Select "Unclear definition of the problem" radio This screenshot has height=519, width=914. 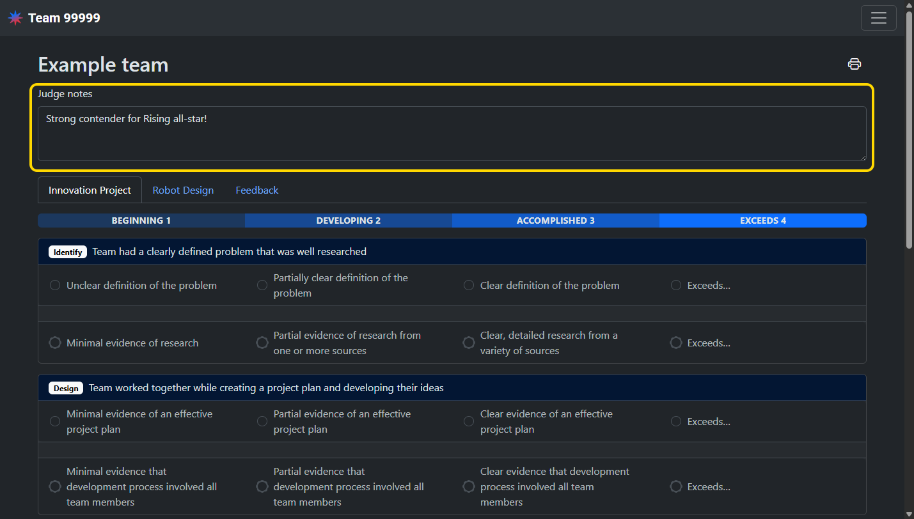tap(55, 285)
